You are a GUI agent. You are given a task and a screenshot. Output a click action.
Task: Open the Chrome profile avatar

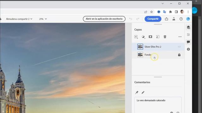pos(182,12)
